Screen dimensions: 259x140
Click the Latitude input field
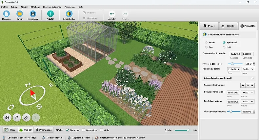pyautogui.click(x=235, y=54)
